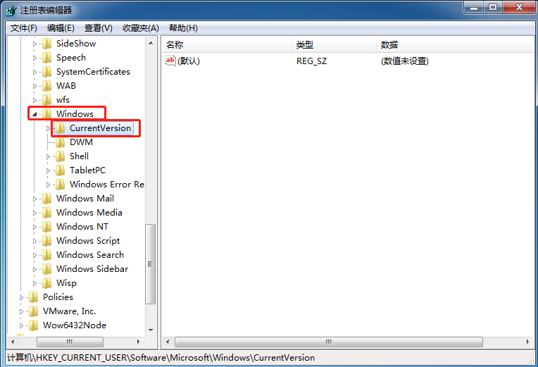Expand the VMware, Inc. key

point(21,311)
